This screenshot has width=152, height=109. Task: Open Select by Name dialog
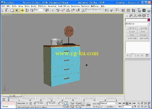tap(7, 10)
